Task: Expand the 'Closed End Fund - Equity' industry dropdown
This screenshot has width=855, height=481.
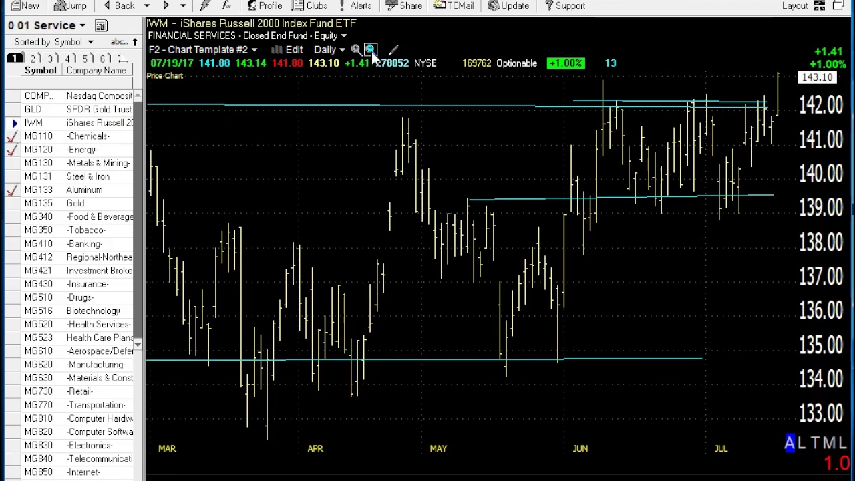Action: (343, 36)
